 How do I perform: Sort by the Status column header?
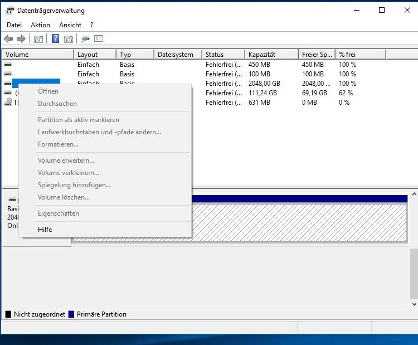click(223, 55)
